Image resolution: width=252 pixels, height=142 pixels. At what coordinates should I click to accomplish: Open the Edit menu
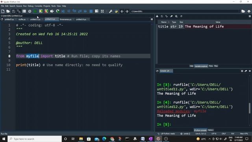click(7, 6)
